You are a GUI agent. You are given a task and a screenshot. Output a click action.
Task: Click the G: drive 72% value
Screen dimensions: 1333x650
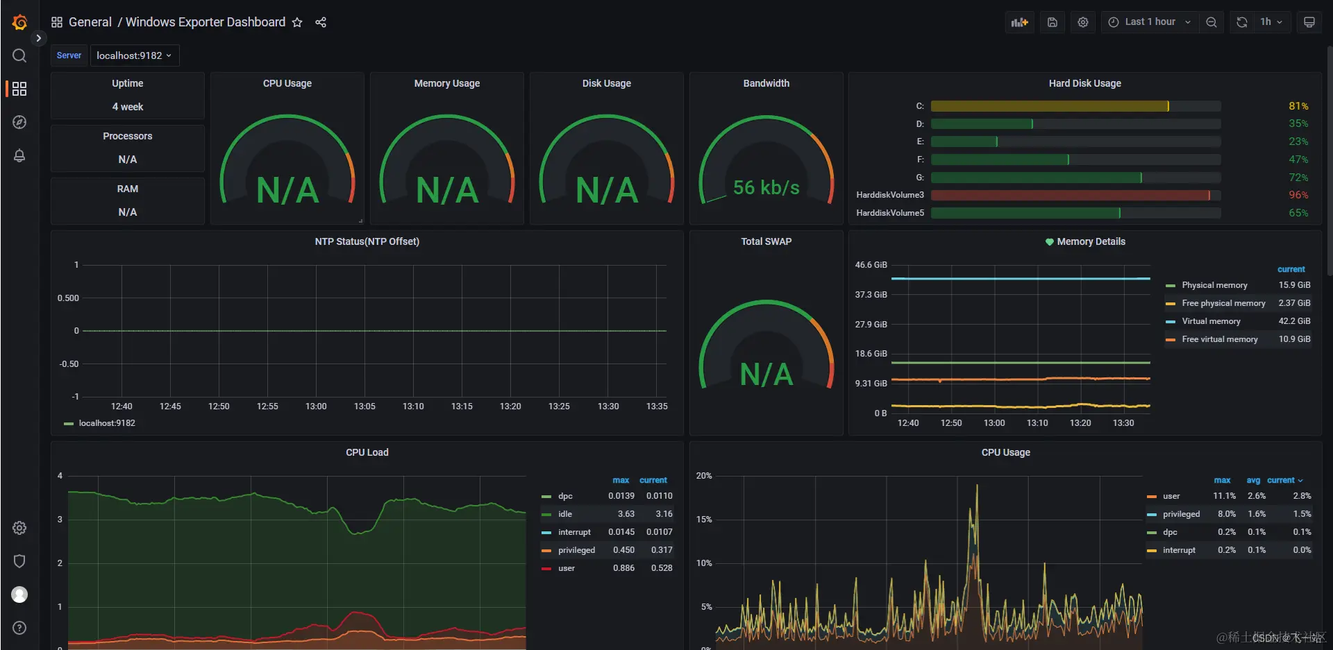click(1298, 178)
